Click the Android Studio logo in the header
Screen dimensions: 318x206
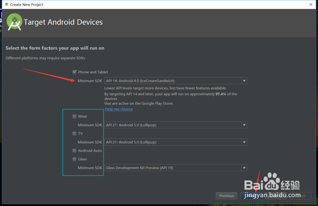(x=14, y=22)
